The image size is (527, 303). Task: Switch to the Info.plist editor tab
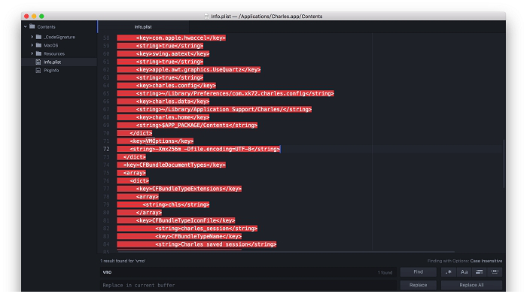click(143, 26)
